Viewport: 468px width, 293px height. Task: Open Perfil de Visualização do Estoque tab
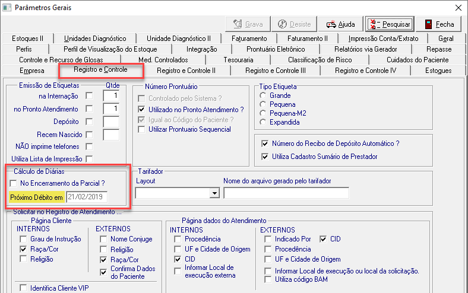click(x=110, y=49)
